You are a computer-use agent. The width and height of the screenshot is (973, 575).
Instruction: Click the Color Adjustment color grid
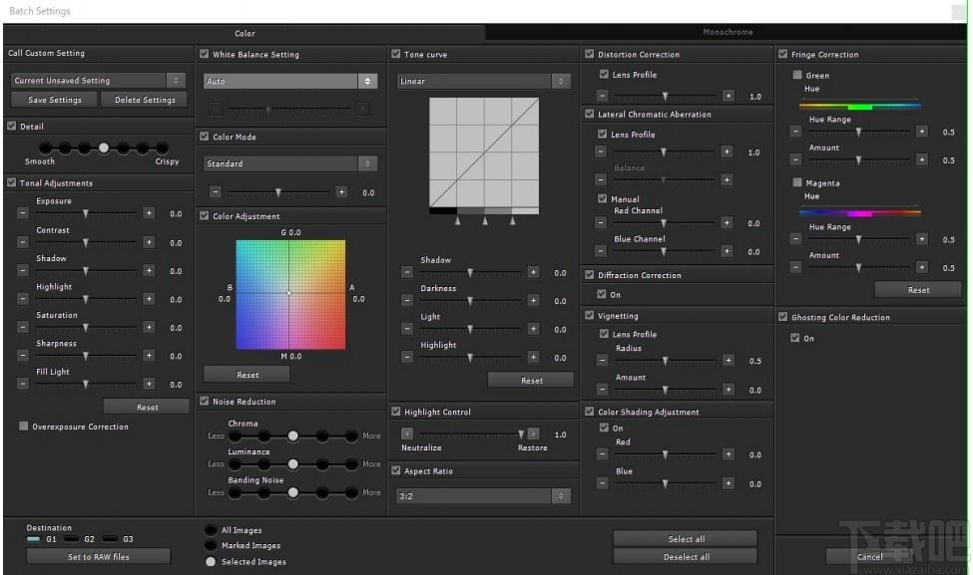coord(290,295)
